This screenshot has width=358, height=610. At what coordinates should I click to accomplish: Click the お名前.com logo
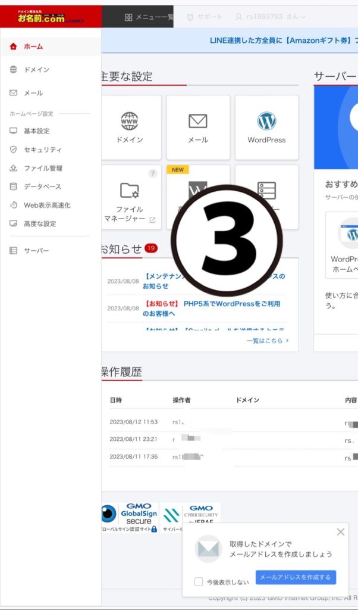51,17
